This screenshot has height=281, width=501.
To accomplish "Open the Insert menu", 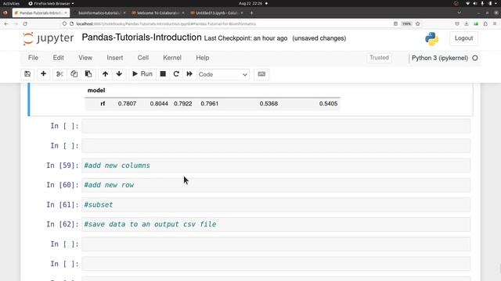I will click(115, 58).
